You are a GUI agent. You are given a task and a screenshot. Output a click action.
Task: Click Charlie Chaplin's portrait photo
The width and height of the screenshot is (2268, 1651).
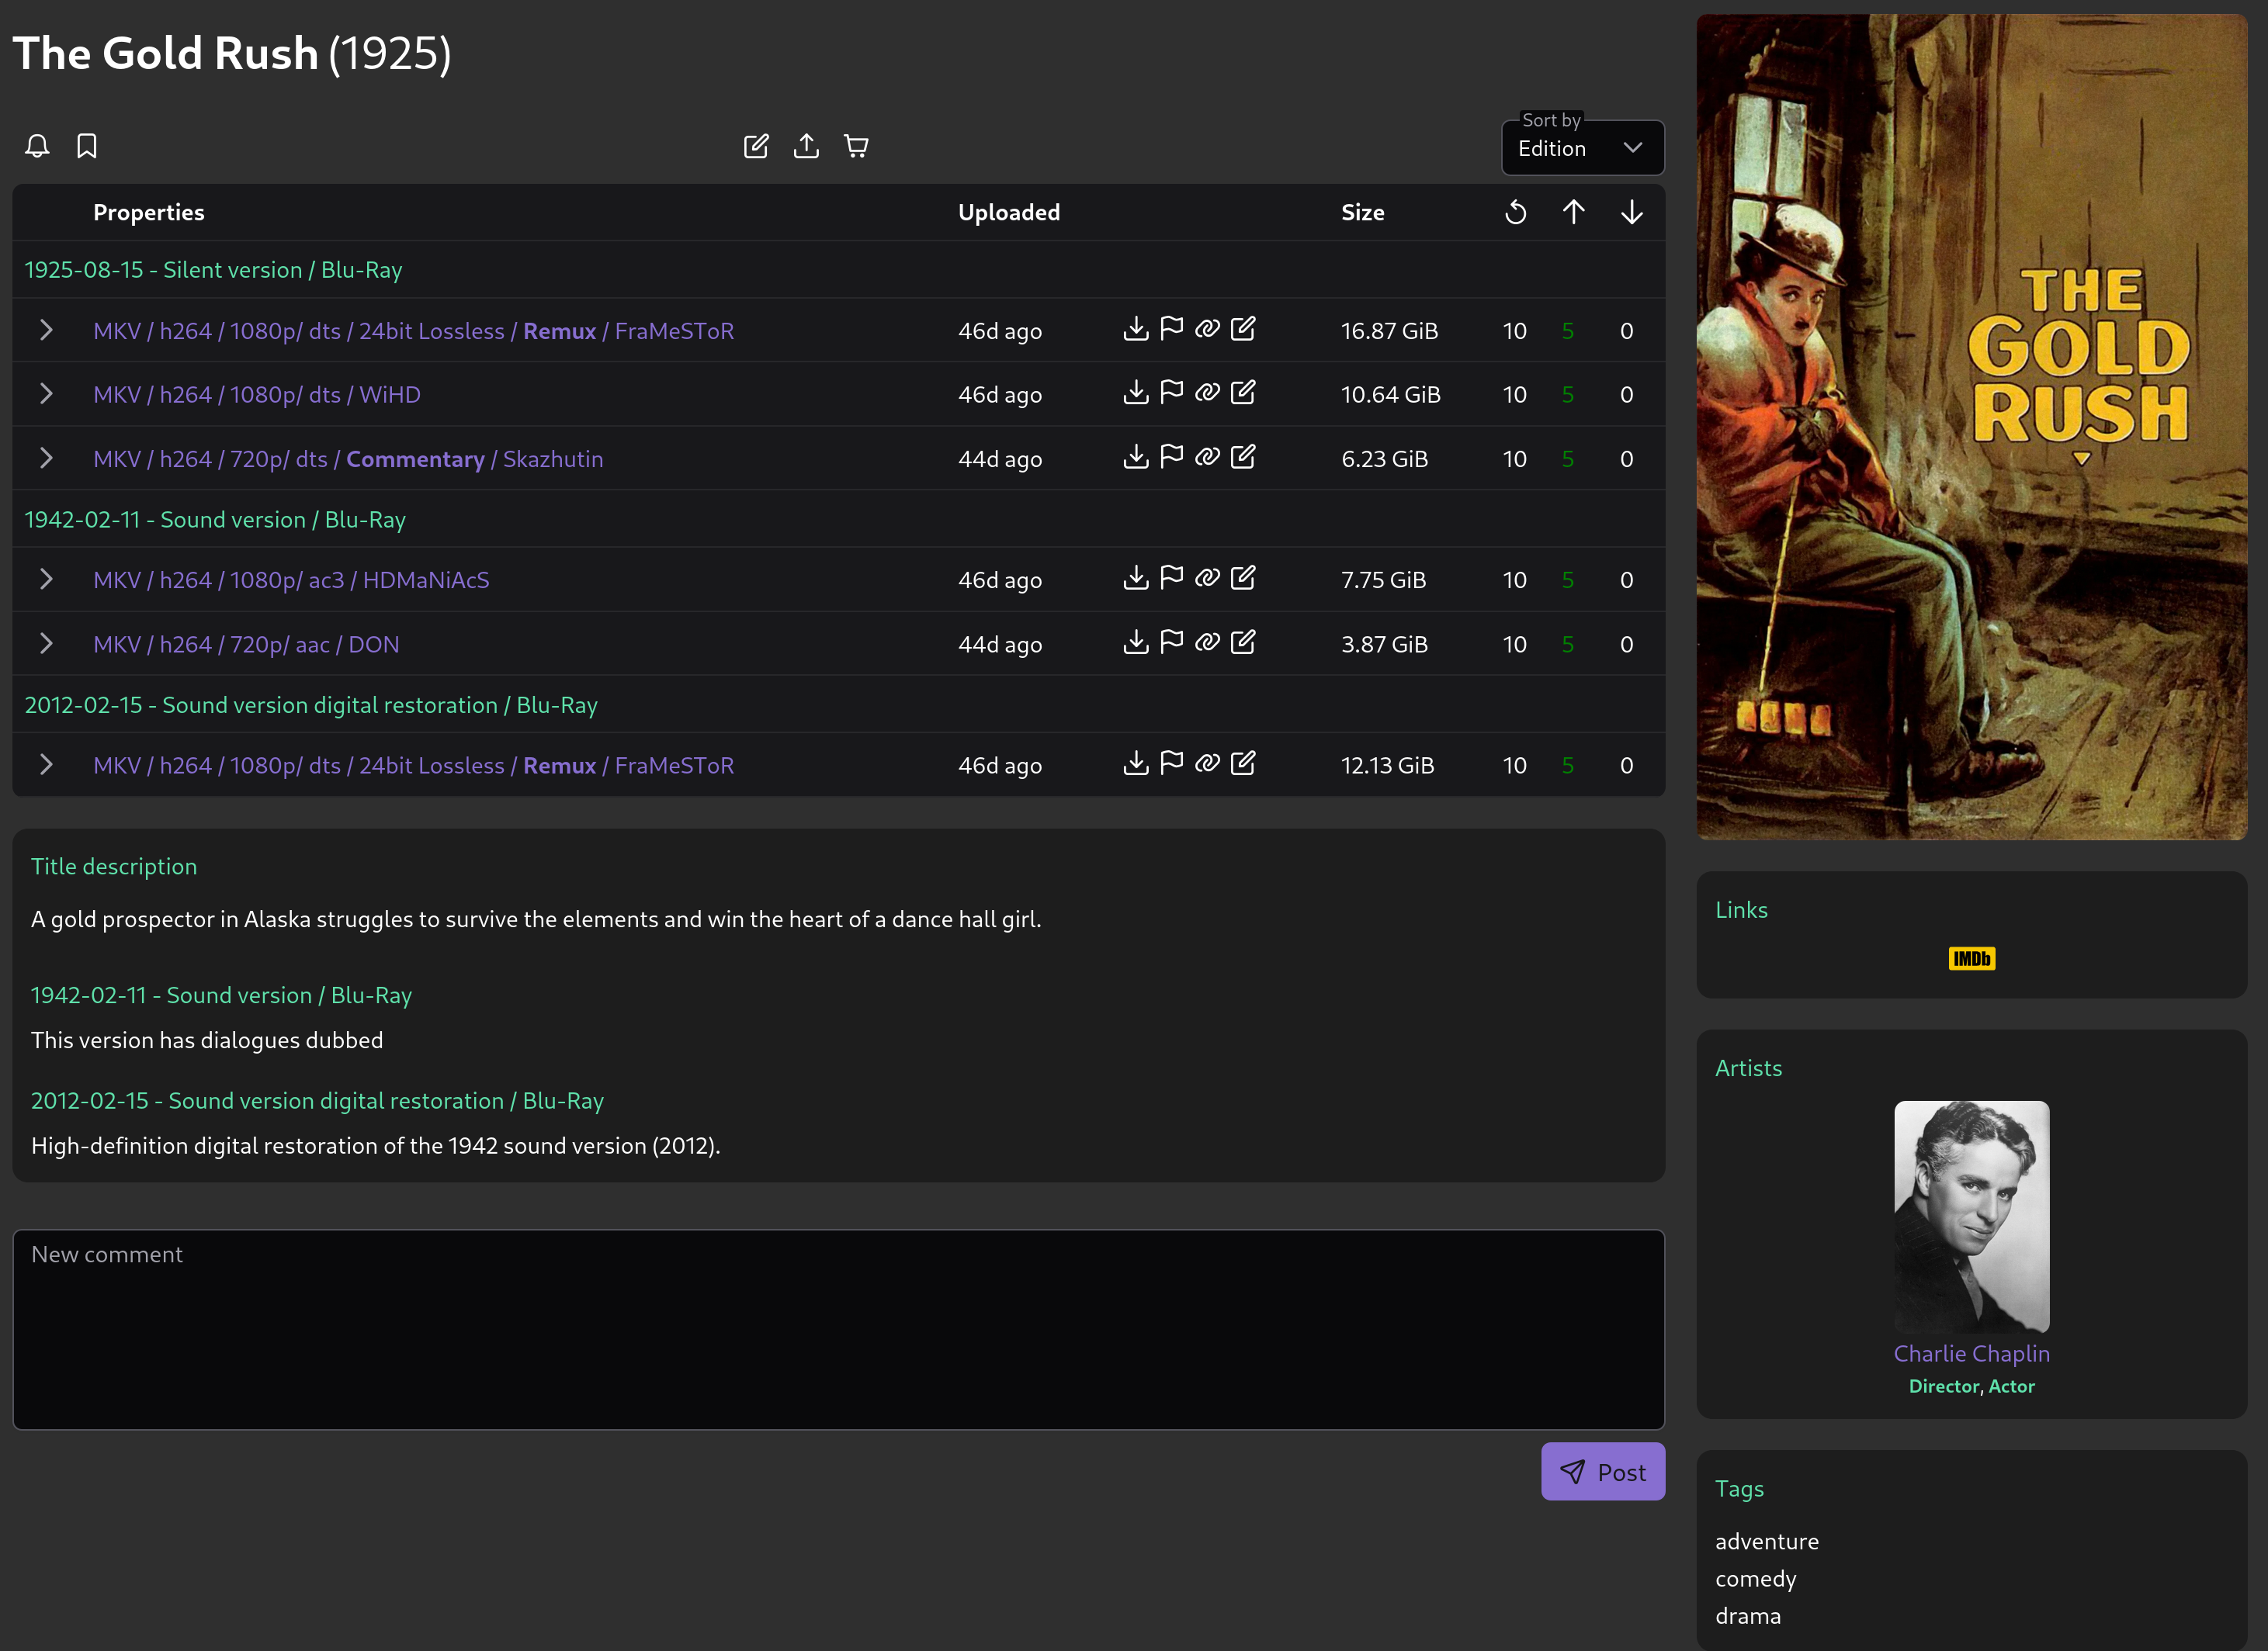[1972, 1217]
